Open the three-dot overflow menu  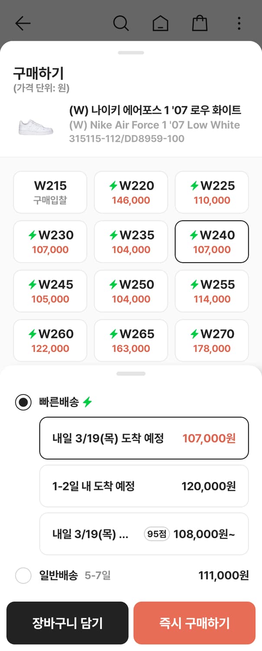point(239,24)
